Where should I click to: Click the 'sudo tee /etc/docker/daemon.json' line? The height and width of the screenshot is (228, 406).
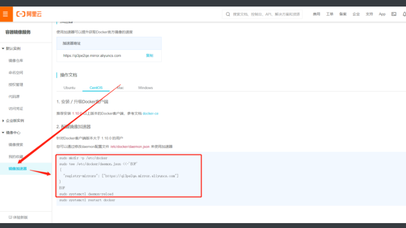pos(98,164)
